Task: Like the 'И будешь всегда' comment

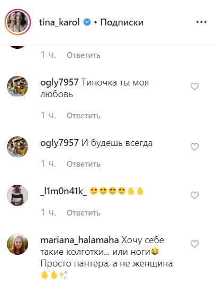Action: point(194,147)
